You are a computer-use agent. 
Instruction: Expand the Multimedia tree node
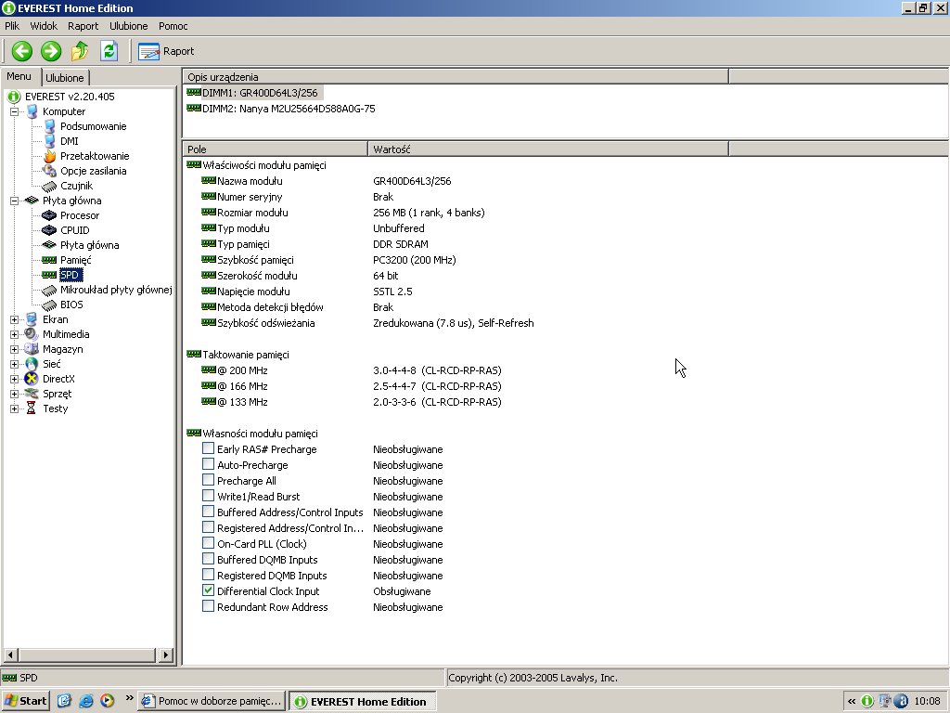click(14, 334)
